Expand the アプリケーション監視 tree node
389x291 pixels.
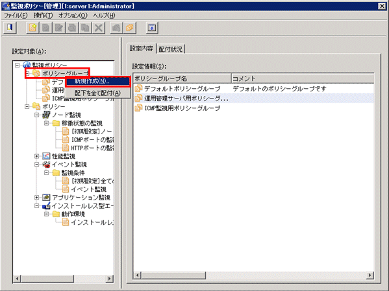37,198
